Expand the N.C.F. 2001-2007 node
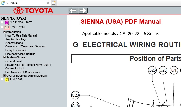Screen dimensions: 181x107 click(x=2, y=22)
